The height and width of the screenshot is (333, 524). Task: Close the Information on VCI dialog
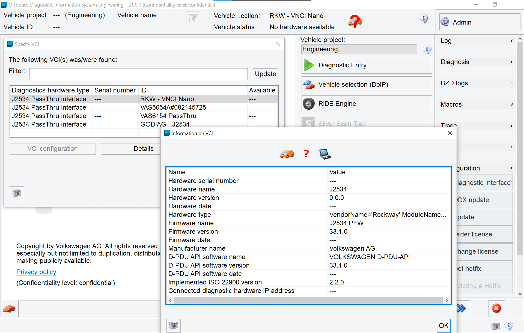(x=450, y=133)
